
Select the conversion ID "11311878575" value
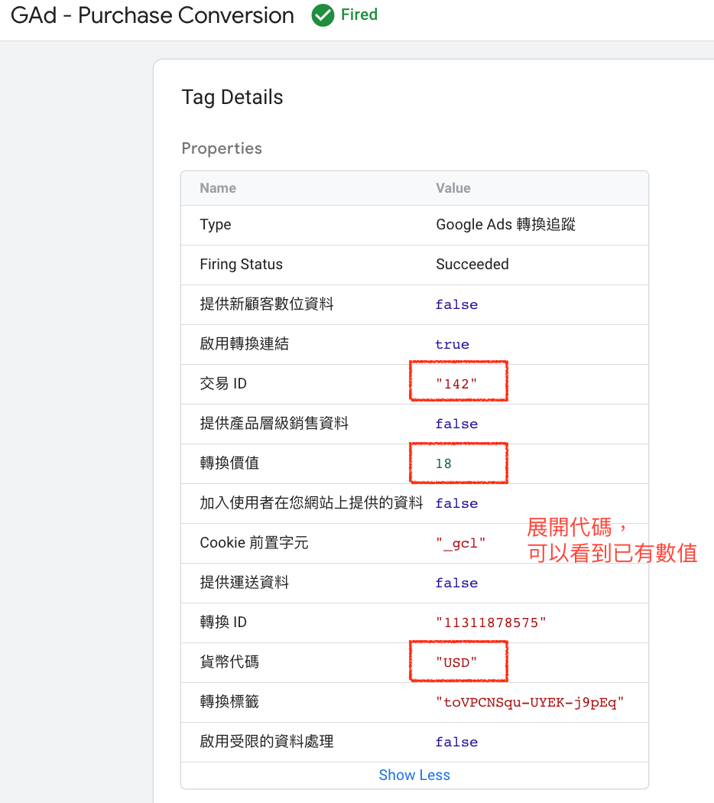point(491,623)
